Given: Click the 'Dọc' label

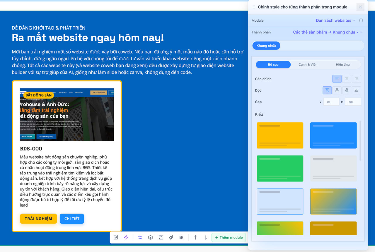Looking at the screenshot, I should (x=258, y=90).
